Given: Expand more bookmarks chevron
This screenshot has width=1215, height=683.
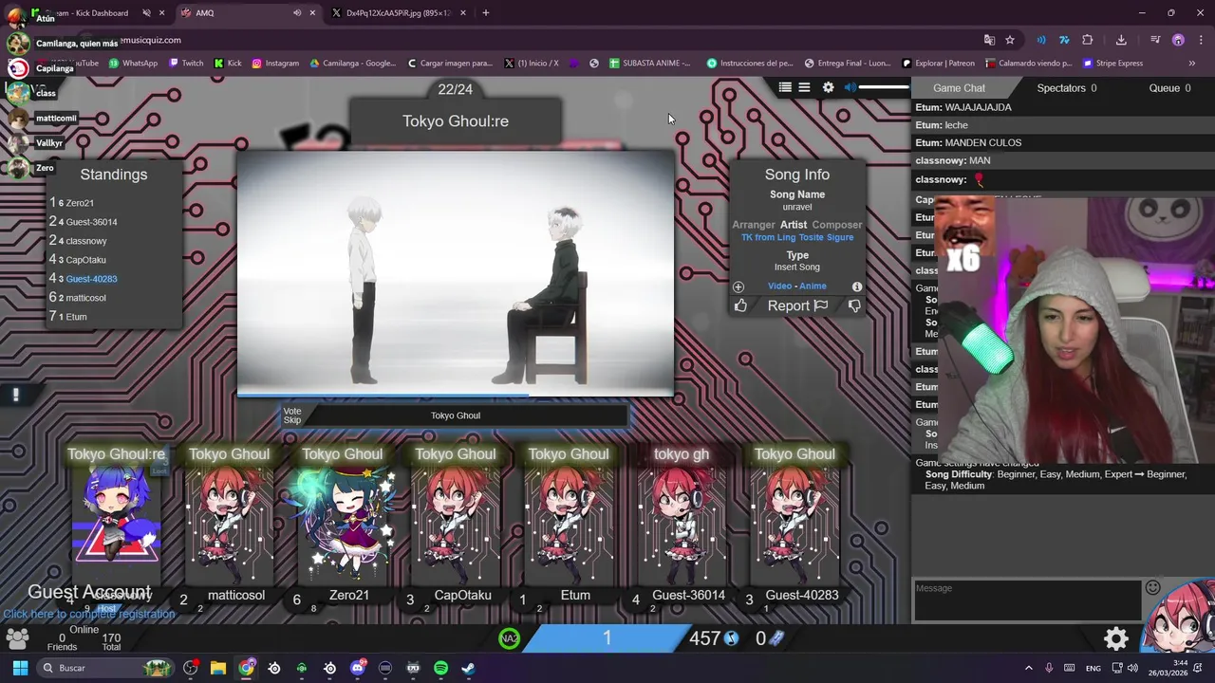Looking at the screenshot, I should click(x=1191, y=64).
